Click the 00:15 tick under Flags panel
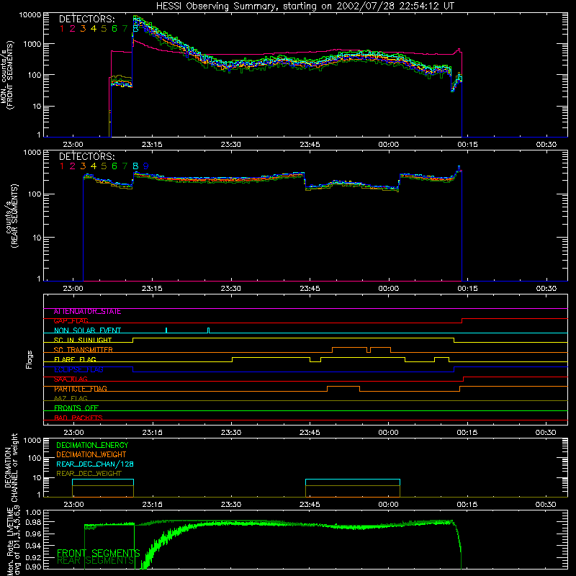Image resolution: width=576 pixels, height=576 pixels. [467, 433]
